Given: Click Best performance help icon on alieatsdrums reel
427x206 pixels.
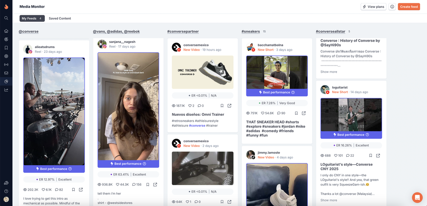Looking at the screenshot, I should click(x=70, y=169).
